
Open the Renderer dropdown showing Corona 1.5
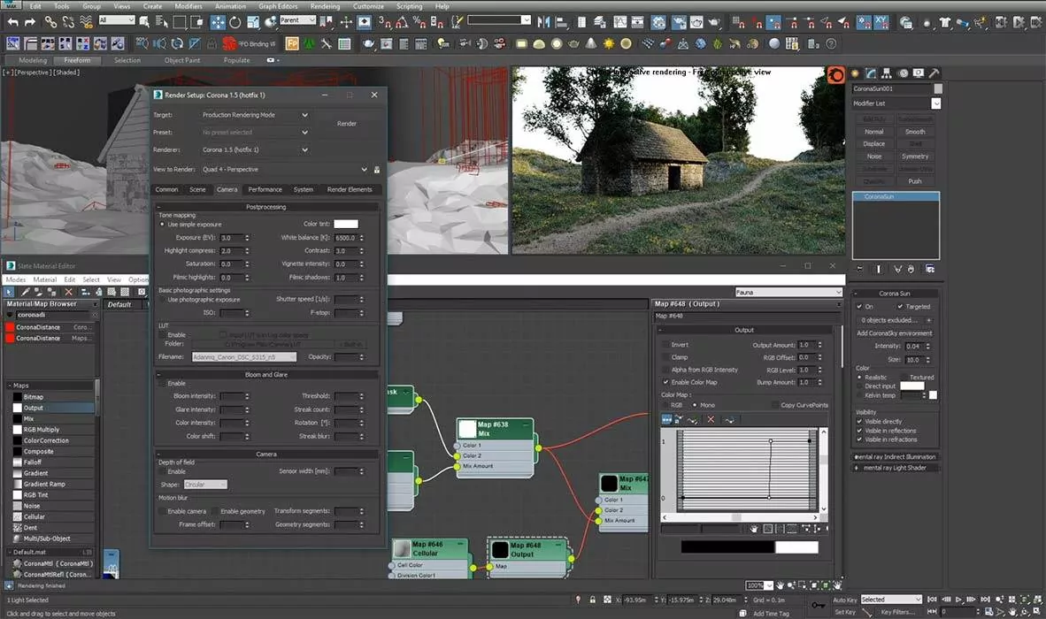[x=255, y=149]
